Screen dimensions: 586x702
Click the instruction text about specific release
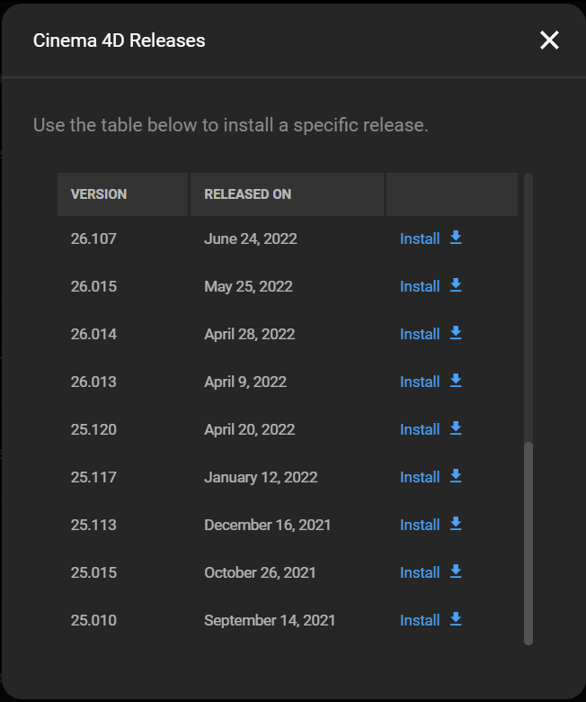(x=231, y=125)
